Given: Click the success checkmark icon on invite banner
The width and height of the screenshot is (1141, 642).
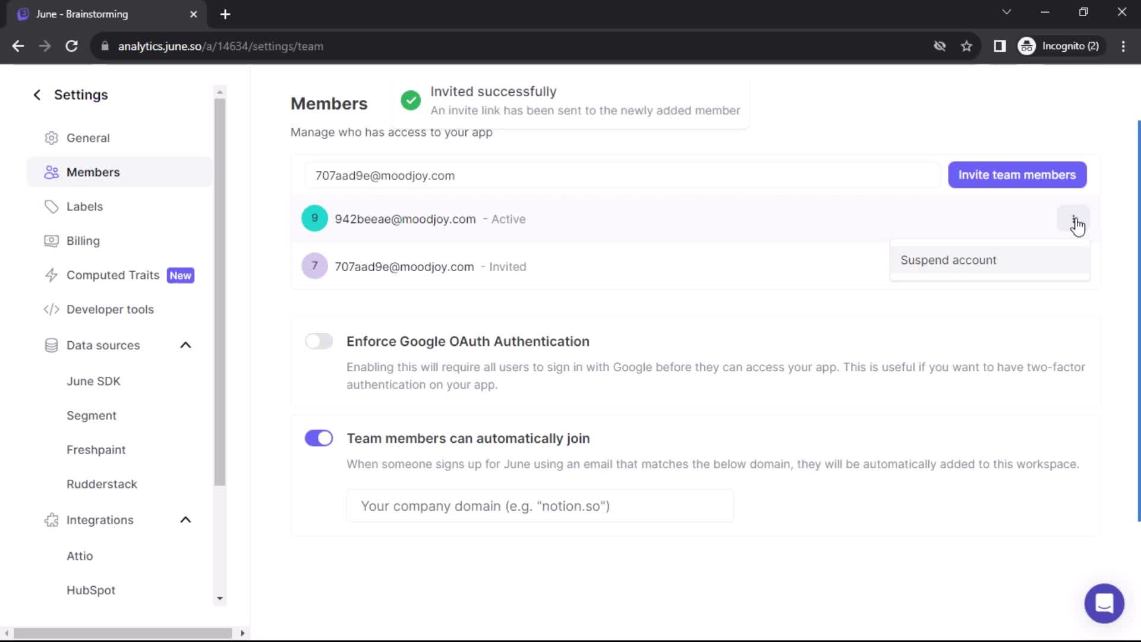Looking at the screenshot, I should click(411, 99).
